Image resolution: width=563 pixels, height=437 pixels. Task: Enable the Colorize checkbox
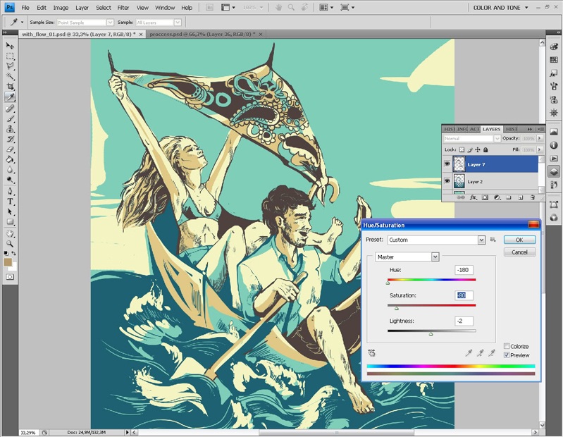click(507, 347)
